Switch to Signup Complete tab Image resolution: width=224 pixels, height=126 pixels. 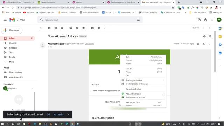(54, 2)
